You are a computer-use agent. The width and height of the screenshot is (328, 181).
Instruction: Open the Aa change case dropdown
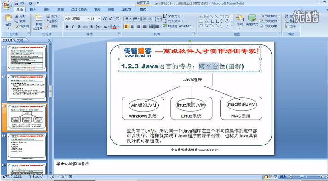click(x=106, y=27)
